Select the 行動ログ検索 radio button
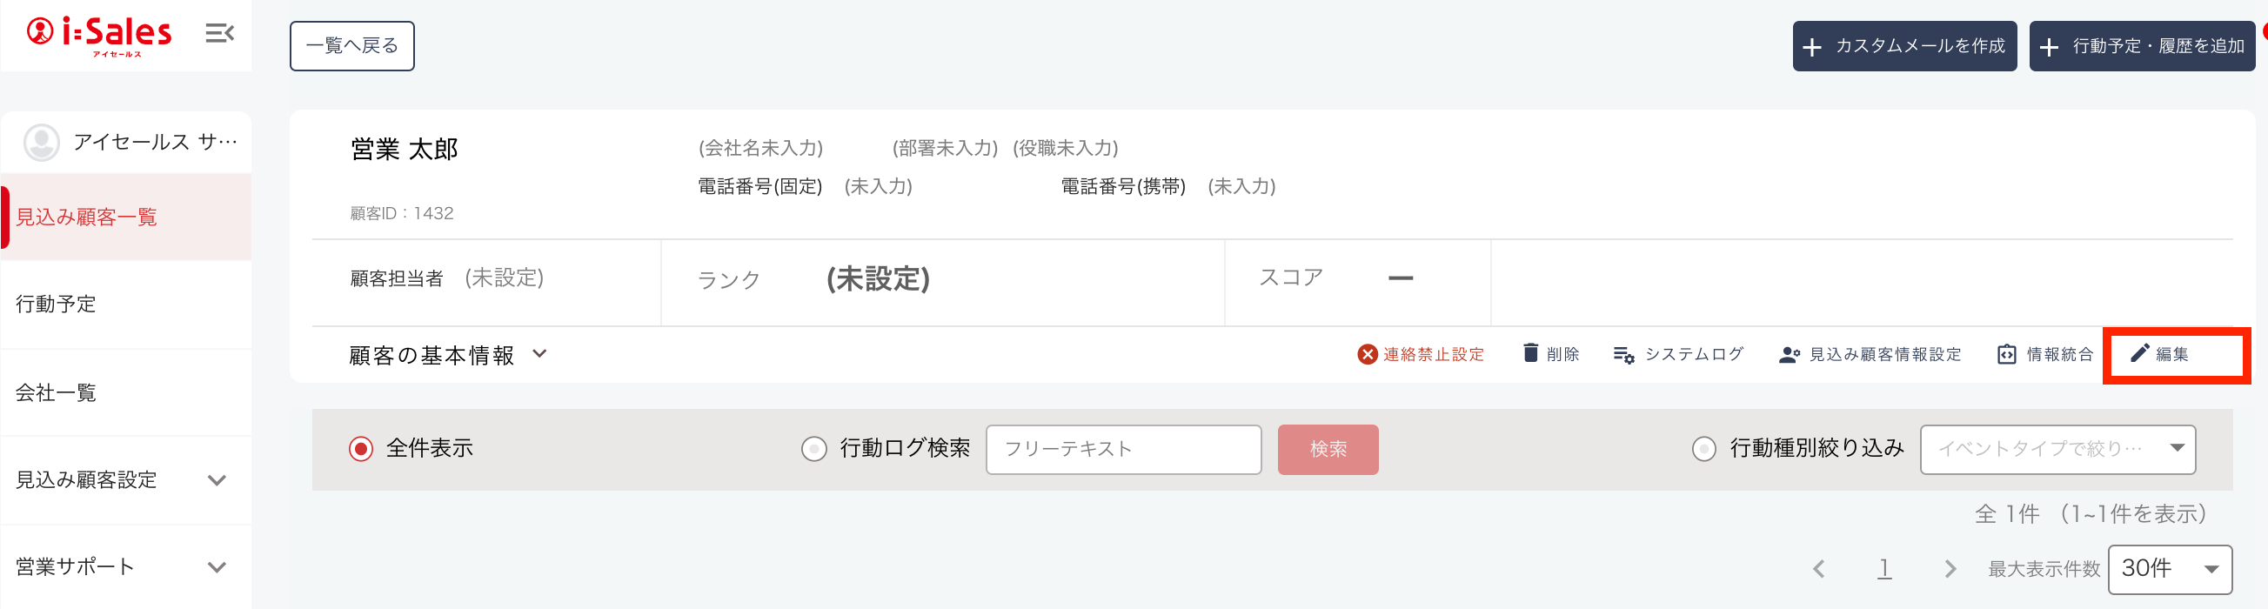2268x609 pixels. (813, 450)
